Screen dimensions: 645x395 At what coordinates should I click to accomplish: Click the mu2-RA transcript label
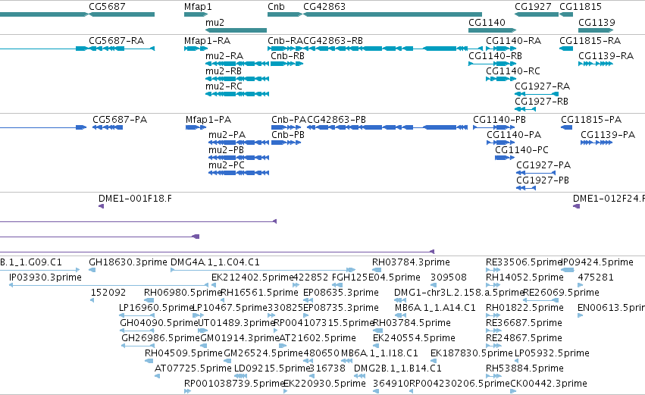click(224, 56)
